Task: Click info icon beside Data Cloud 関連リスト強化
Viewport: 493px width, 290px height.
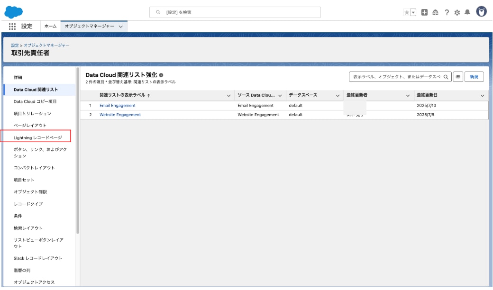Action: (161, 75)
